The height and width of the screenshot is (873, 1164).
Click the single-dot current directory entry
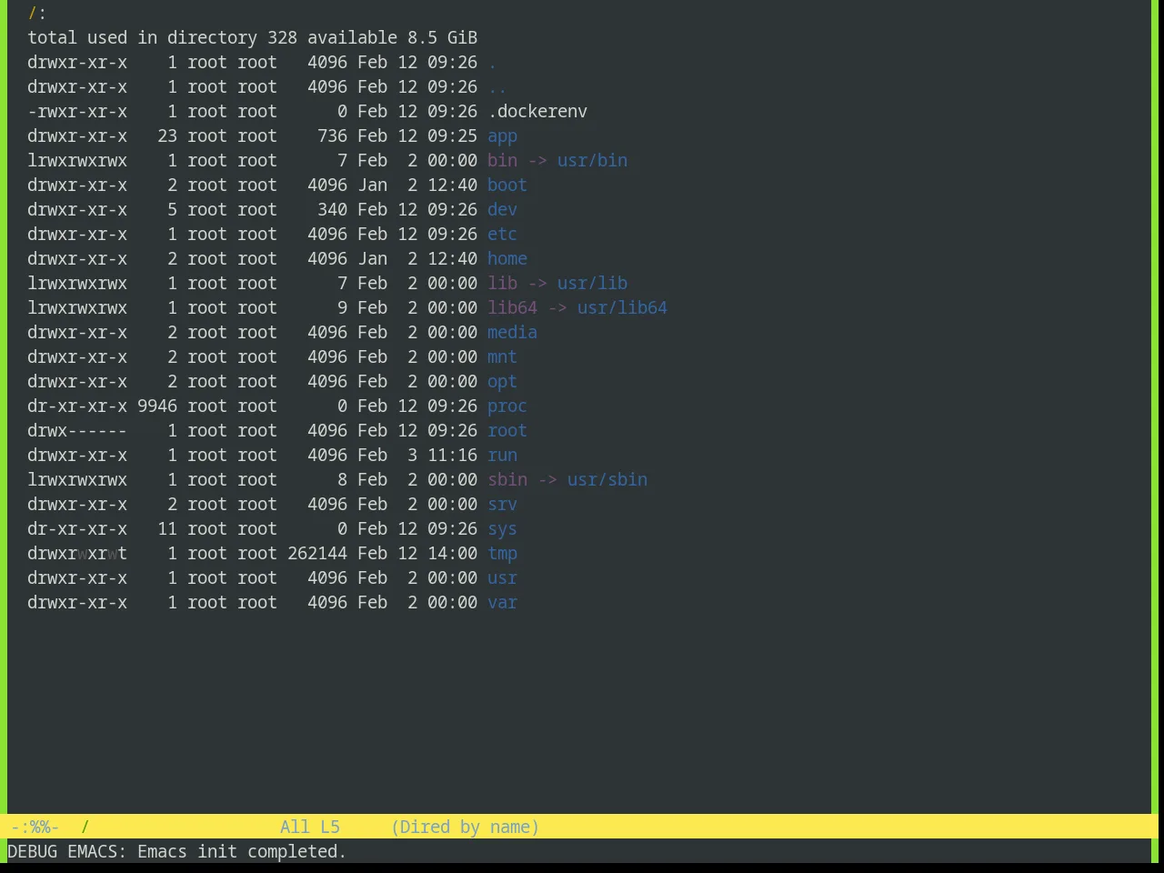[492, 63]
